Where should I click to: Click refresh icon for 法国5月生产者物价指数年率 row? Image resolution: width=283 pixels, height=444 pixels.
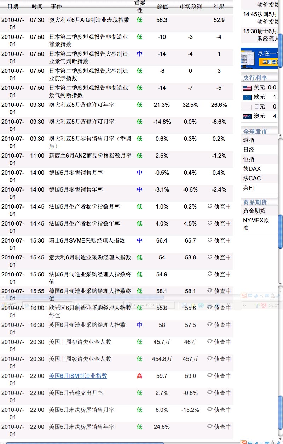click(x=210, y=223)
